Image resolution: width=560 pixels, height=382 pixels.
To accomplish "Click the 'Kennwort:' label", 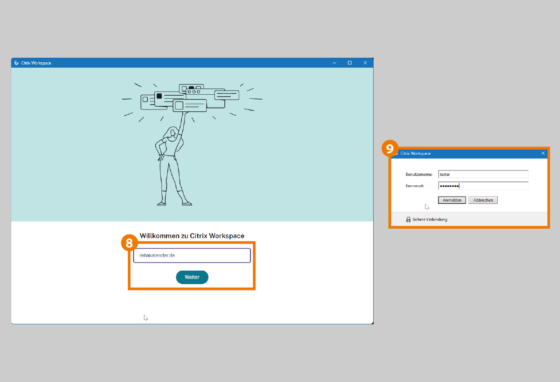I will tap(415, 186).
